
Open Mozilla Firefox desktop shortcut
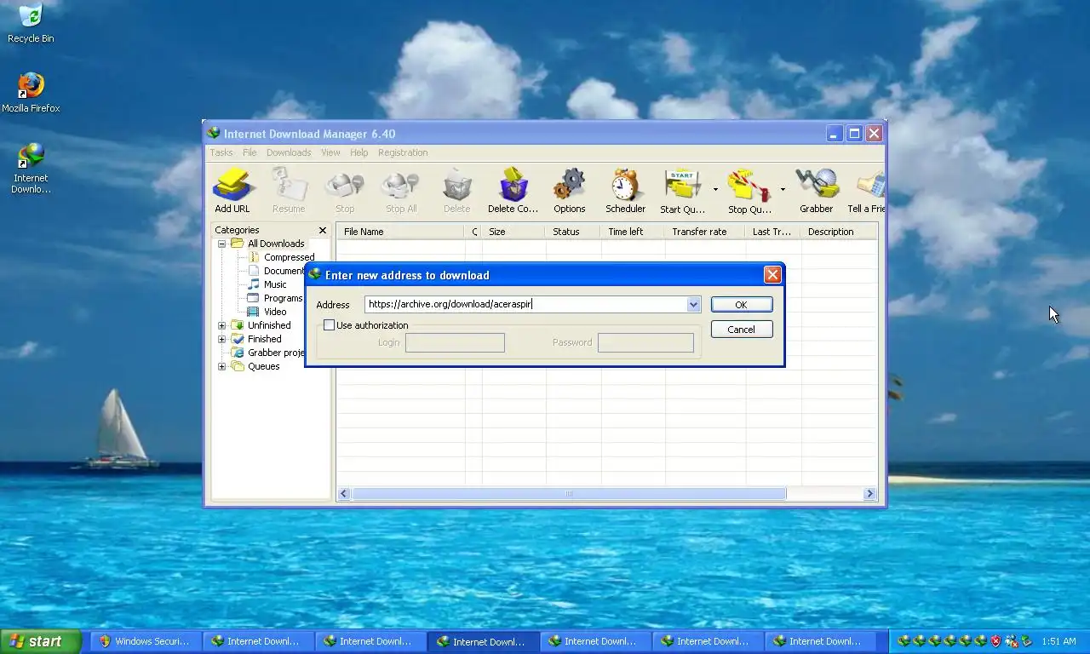tap(31, 86)
